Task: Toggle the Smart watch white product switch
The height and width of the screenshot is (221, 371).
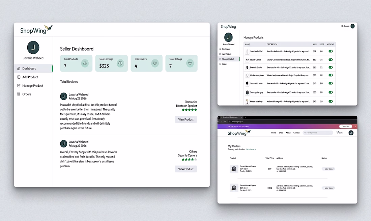Action: pyautogui.click(x=331, y=83)
